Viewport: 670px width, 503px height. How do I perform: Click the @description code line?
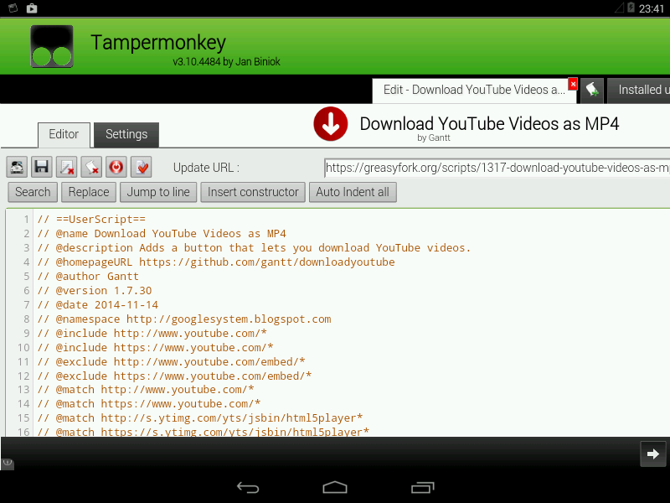point(254,247)
